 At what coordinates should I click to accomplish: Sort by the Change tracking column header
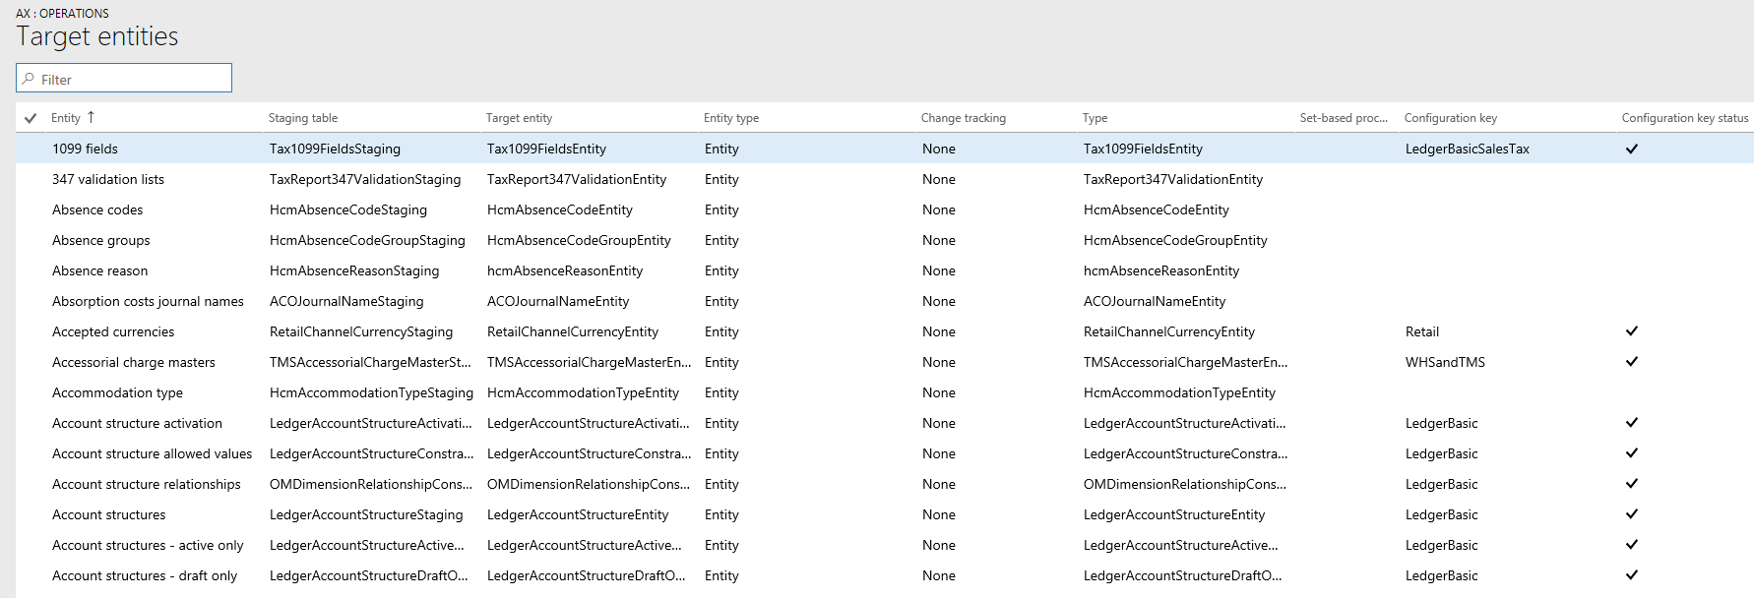click(964, 118)
